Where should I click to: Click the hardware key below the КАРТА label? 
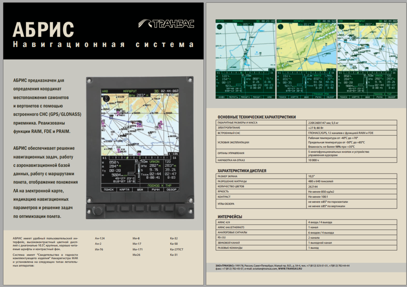(125, 208)
